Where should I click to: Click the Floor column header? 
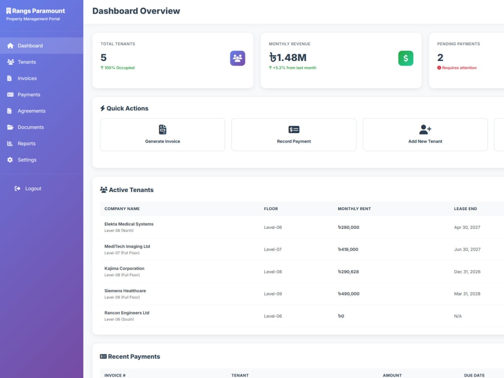click(x=271, y=209)
